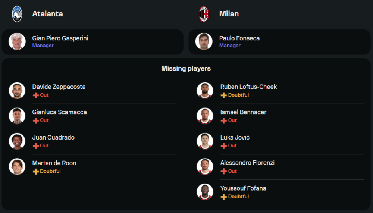Click the Atalanta club crest icon

pos(17,14)
